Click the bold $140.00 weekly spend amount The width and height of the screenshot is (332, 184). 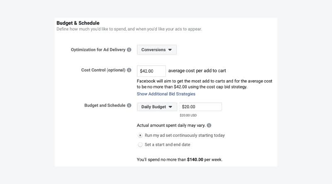pos(195,160)
